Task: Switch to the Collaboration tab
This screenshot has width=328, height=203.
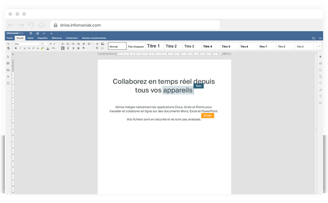Action: [x=72, y=38]
